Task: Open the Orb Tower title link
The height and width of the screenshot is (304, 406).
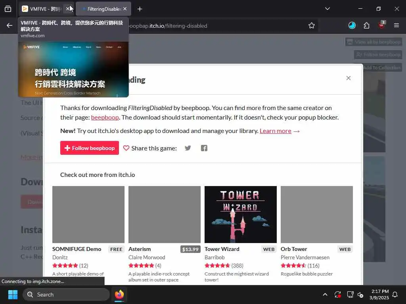Action: [x=294, y=249]
